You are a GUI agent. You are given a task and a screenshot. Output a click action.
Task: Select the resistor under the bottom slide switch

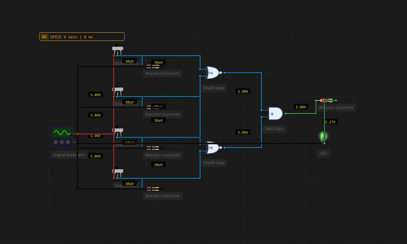pos(153,188)
